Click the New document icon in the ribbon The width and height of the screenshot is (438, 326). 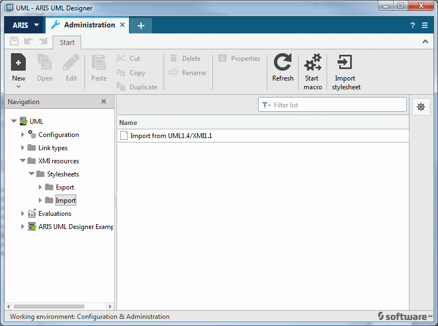19,62
